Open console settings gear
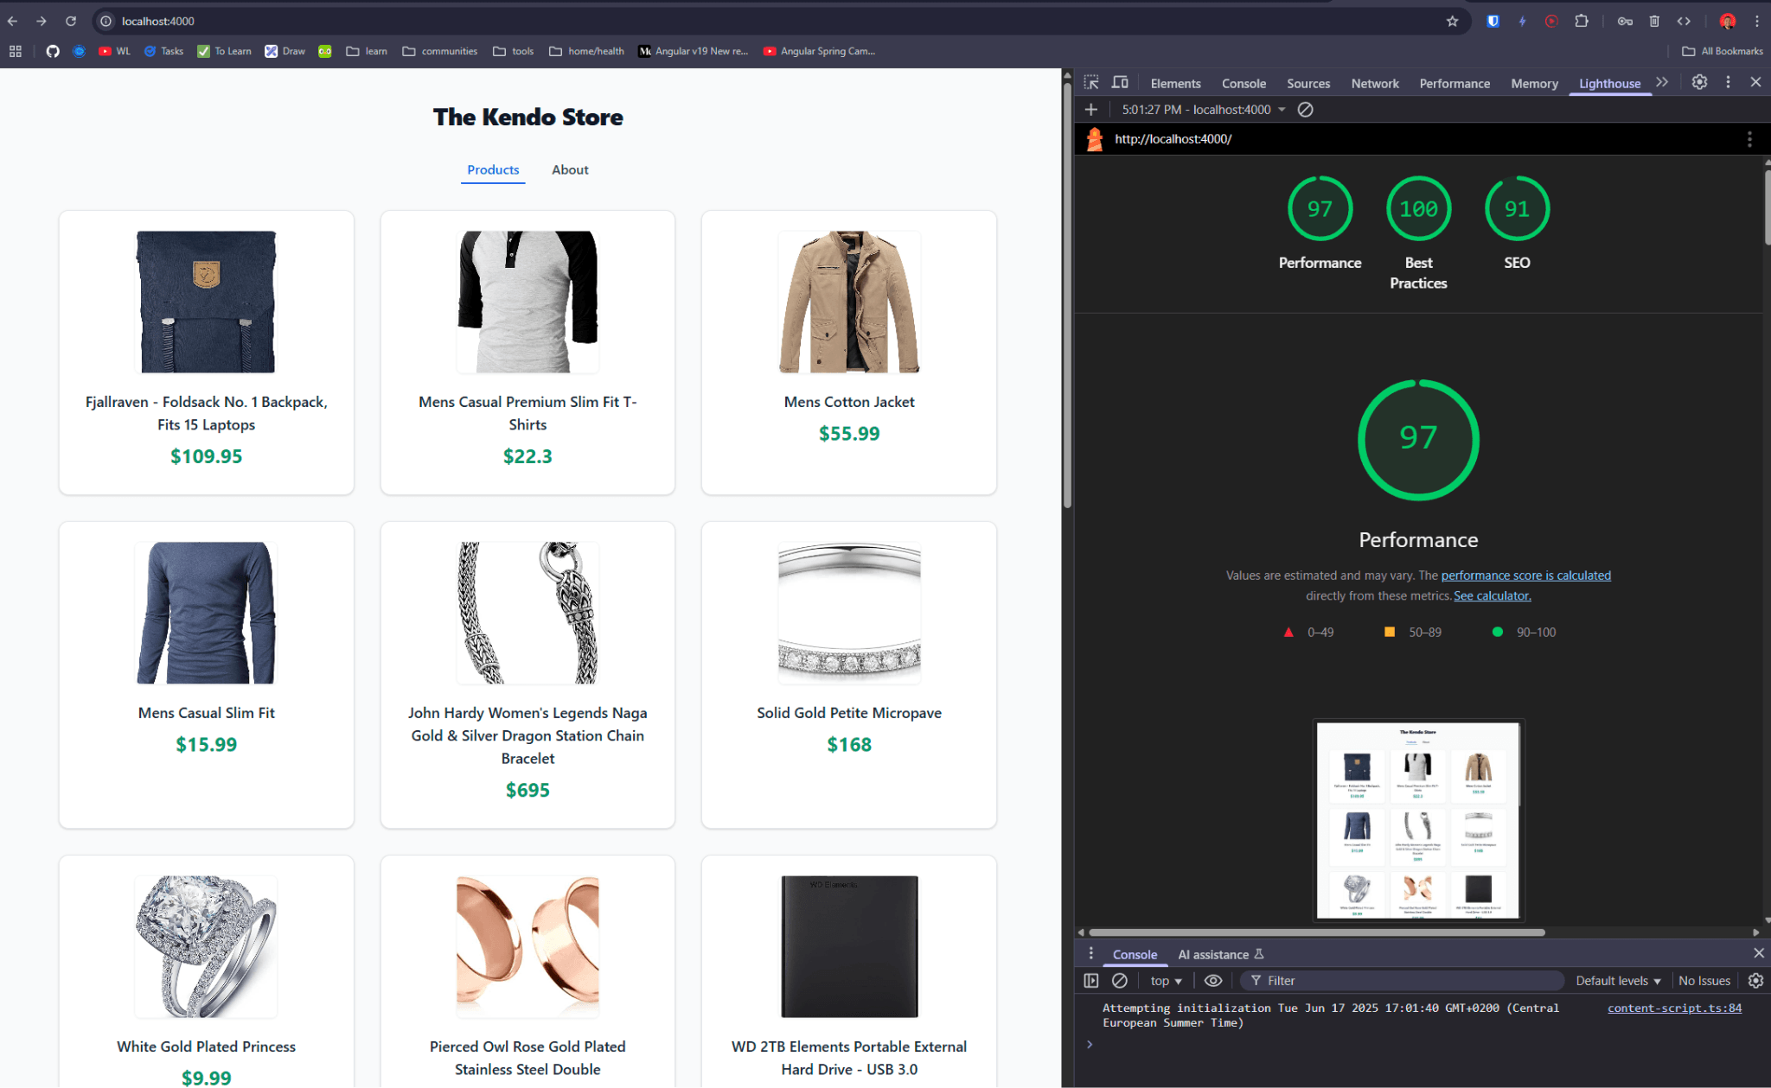The image size is (1771, 1088). tap(1755, 981)
